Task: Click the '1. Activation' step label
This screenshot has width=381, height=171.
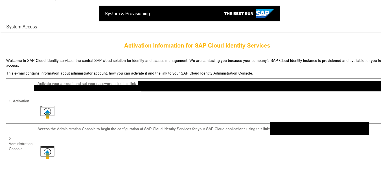Action: [19, 101]
